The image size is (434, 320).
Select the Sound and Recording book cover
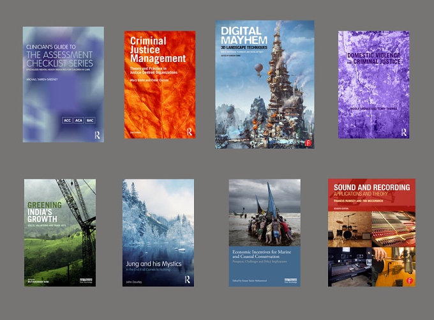pos(371,232)
